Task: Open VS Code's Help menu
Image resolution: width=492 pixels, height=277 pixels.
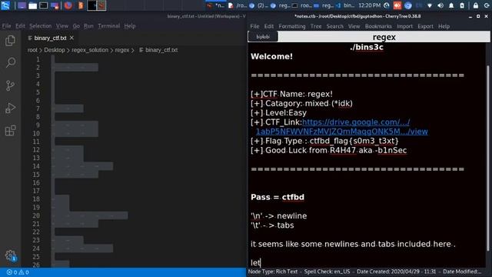Action: [130, 26]
